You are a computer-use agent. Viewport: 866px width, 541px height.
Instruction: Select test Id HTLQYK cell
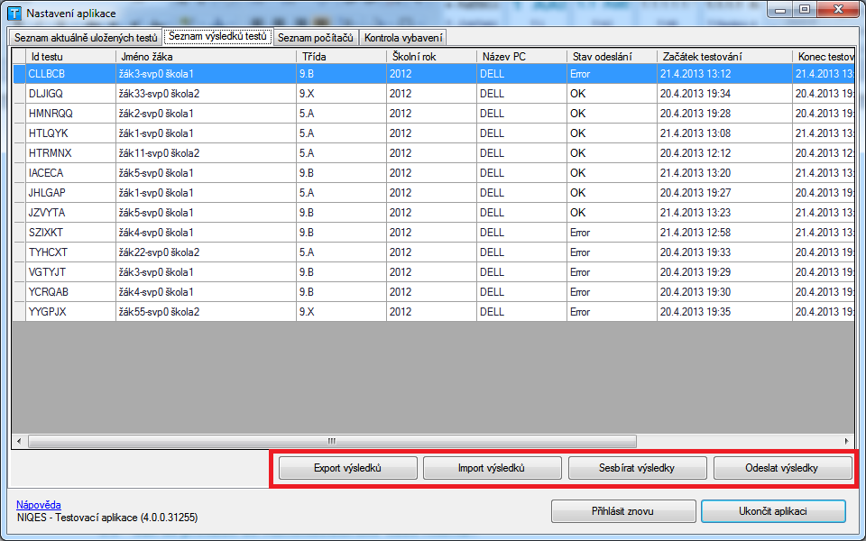[x=70, y=133]
